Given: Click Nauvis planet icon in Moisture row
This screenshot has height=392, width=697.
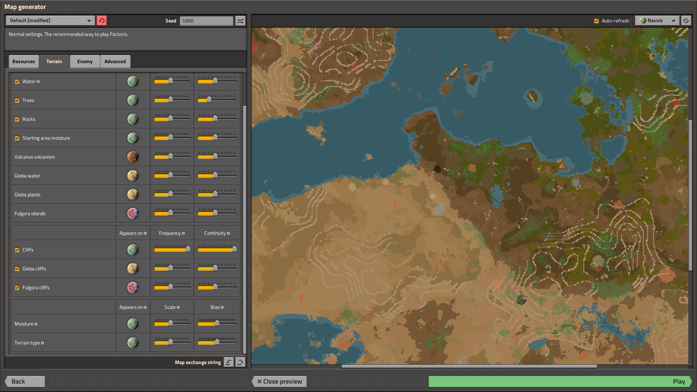Looking at the screenshot, I should click(x=133, y=324).
